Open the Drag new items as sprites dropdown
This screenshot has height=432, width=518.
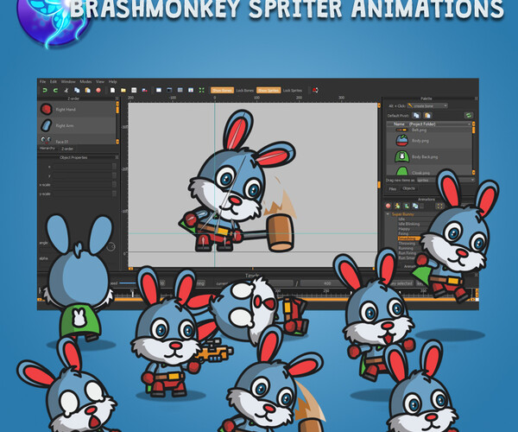tap(445, 180)
